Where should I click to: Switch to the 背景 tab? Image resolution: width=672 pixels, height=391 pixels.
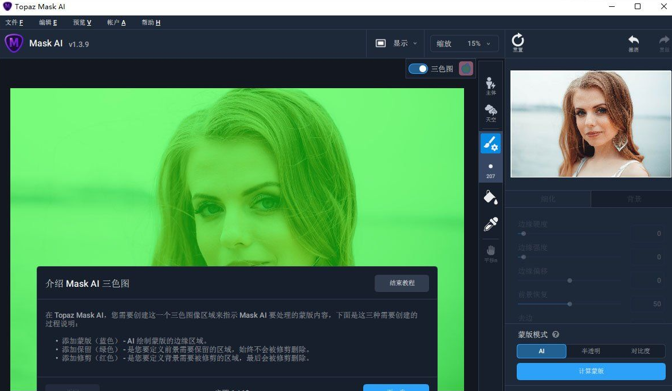pos(634,199)
